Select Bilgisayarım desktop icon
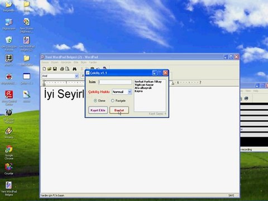The height and width of the screenshot is (201, 268). tap(9, 25)
